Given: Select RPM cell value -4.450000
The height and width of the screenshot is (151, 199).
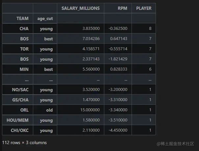Looking at the screenshot, I should 118,130.
